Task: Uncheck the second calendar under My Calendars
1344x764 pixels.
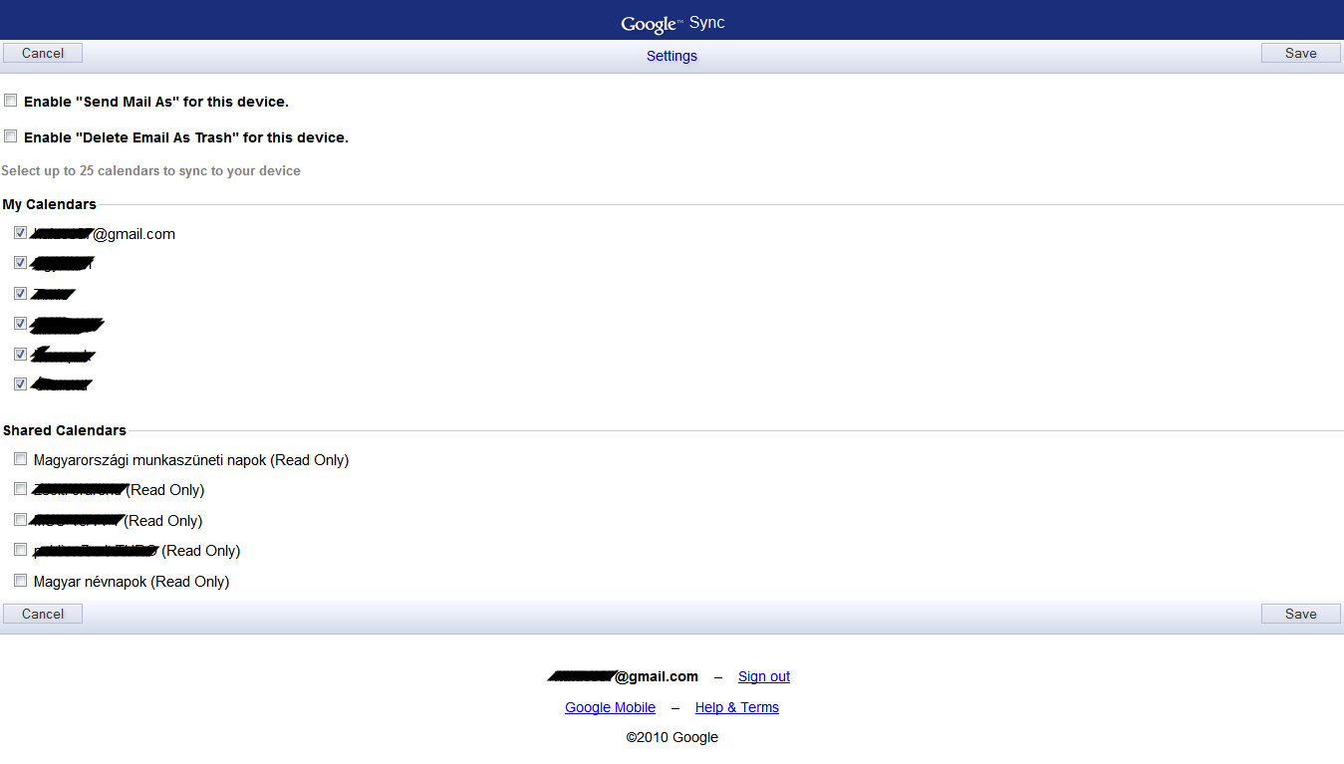Action: 21,263
